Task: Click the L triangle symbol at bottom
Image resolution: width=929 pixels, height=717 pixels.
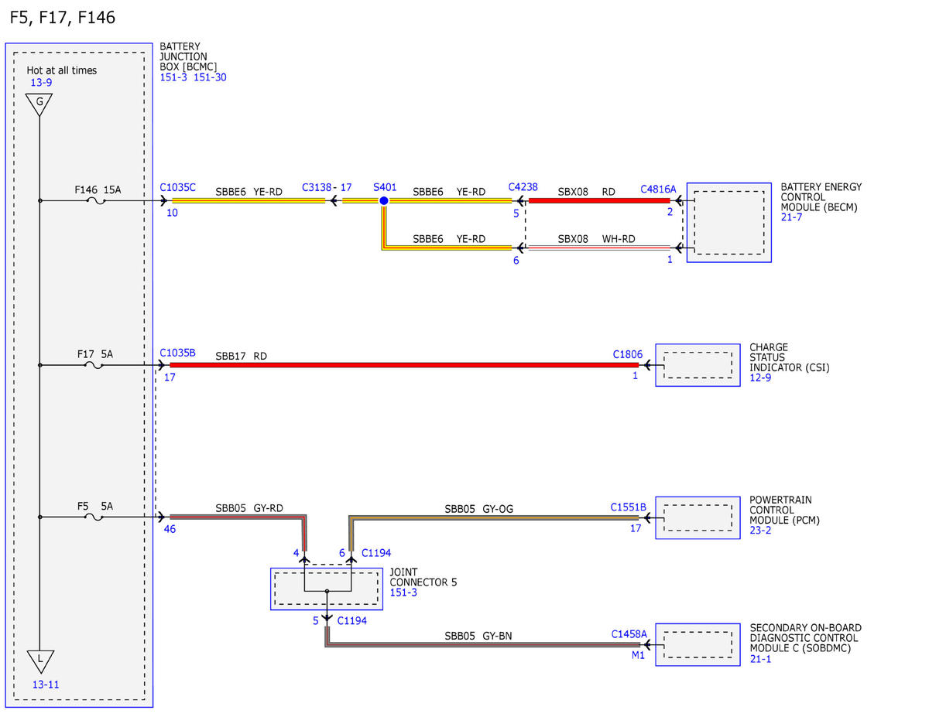Action: click(39, 661)
